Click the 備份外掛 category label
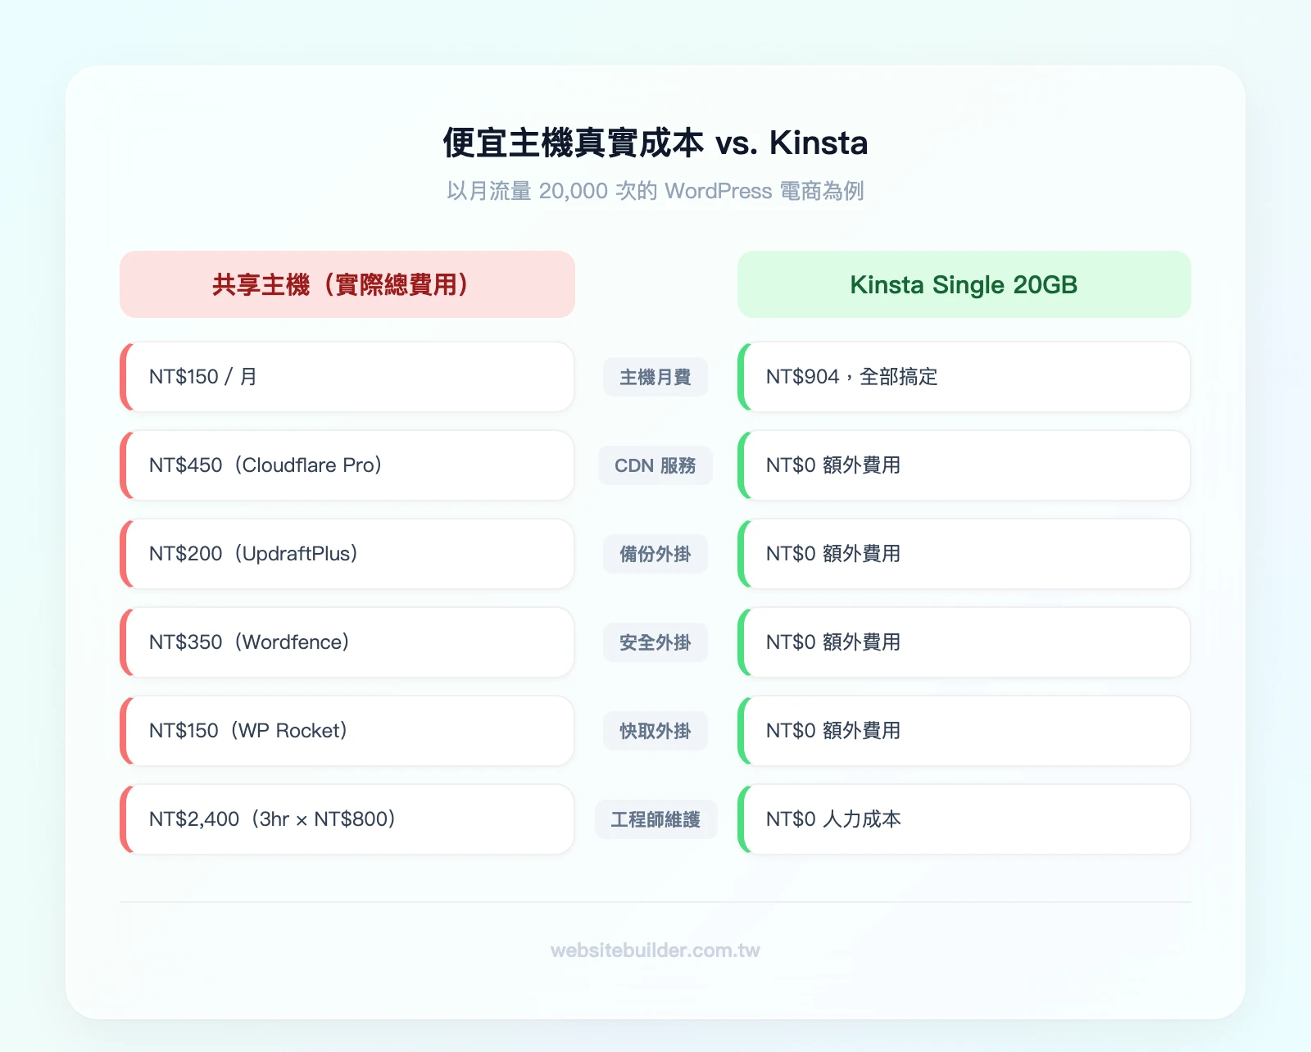The image size is (1311, 1052). click(655, 554)
